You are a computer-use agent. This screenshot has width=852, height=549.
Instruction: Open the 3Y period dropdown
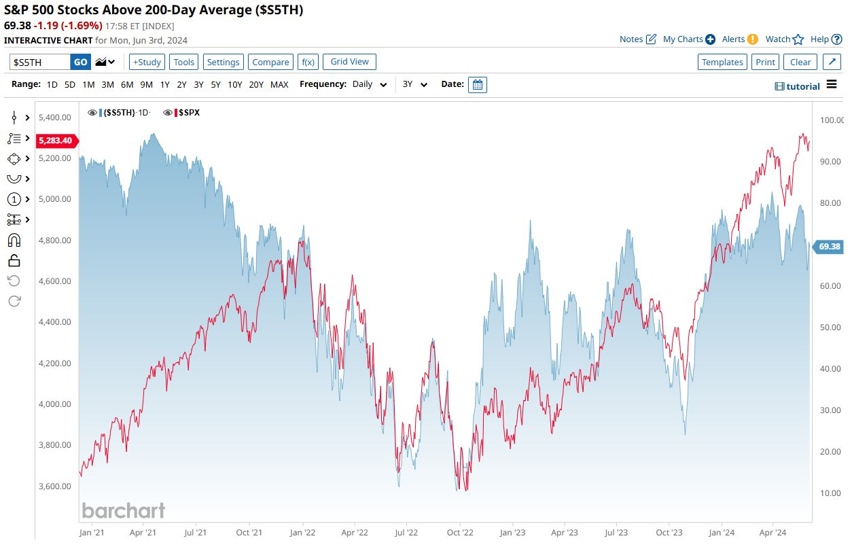click(x=414, y=85)
